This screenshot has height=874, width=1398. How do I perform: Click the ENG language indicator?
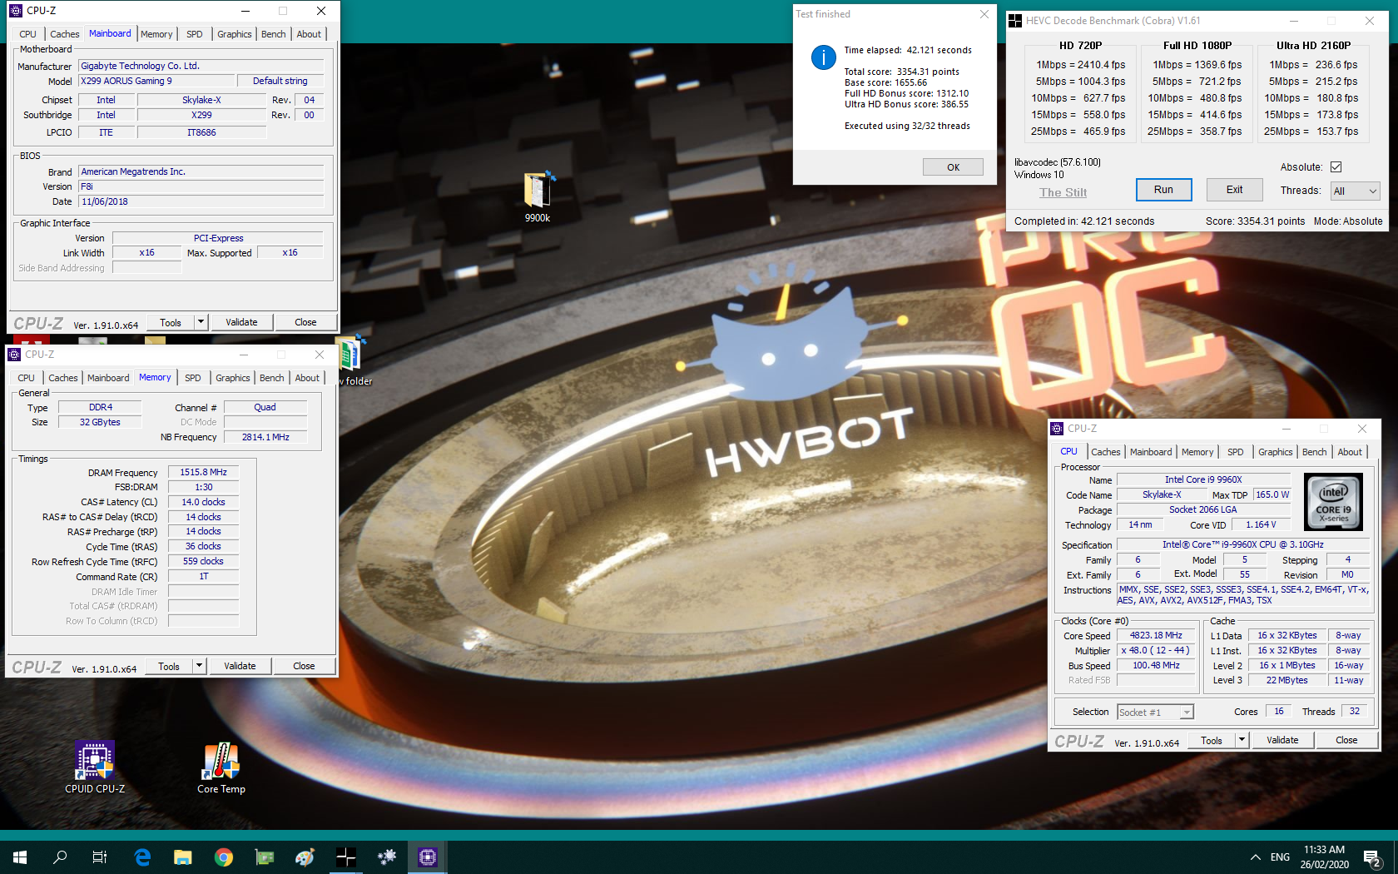tap(1281, 857)
